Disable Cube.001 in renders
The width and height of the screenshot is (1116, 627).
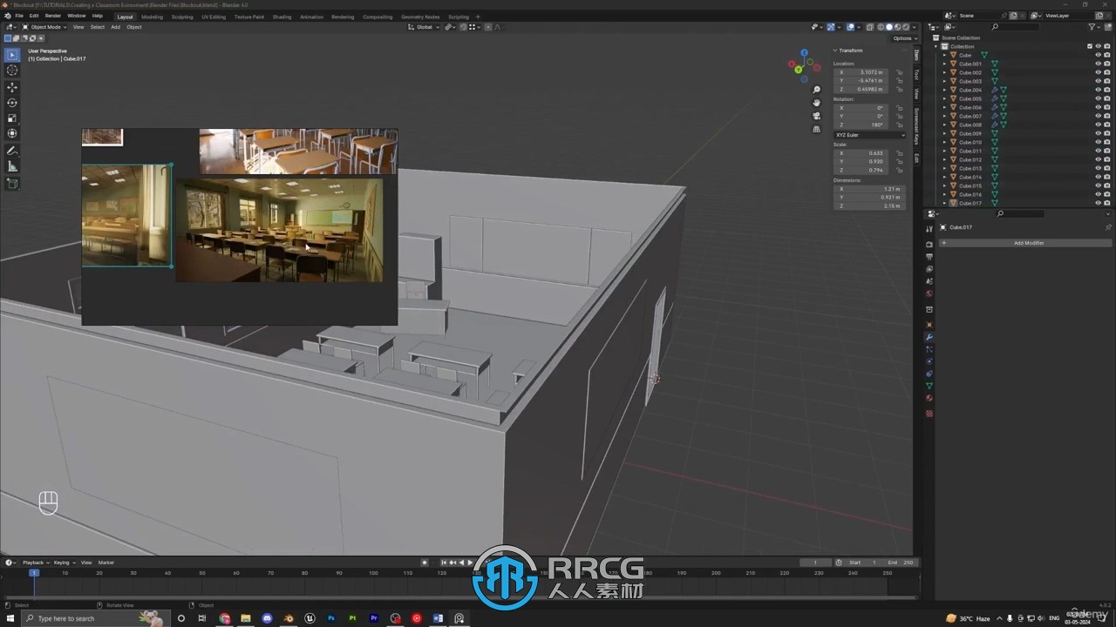point(1106,64)
